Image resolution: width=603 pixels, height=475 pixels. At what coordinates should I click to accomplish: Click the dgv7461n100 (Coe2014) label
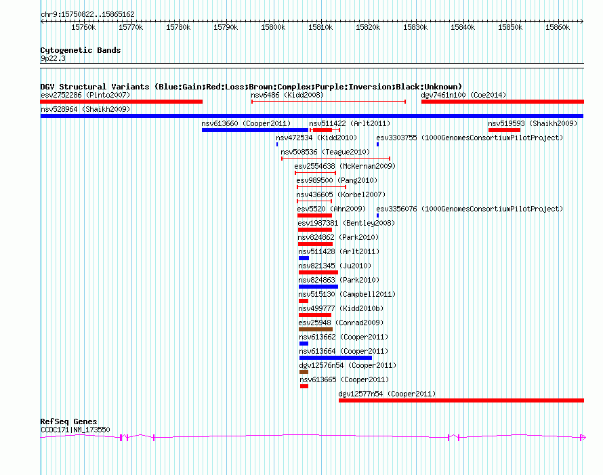pyautogui.click(x=463, y=95)
